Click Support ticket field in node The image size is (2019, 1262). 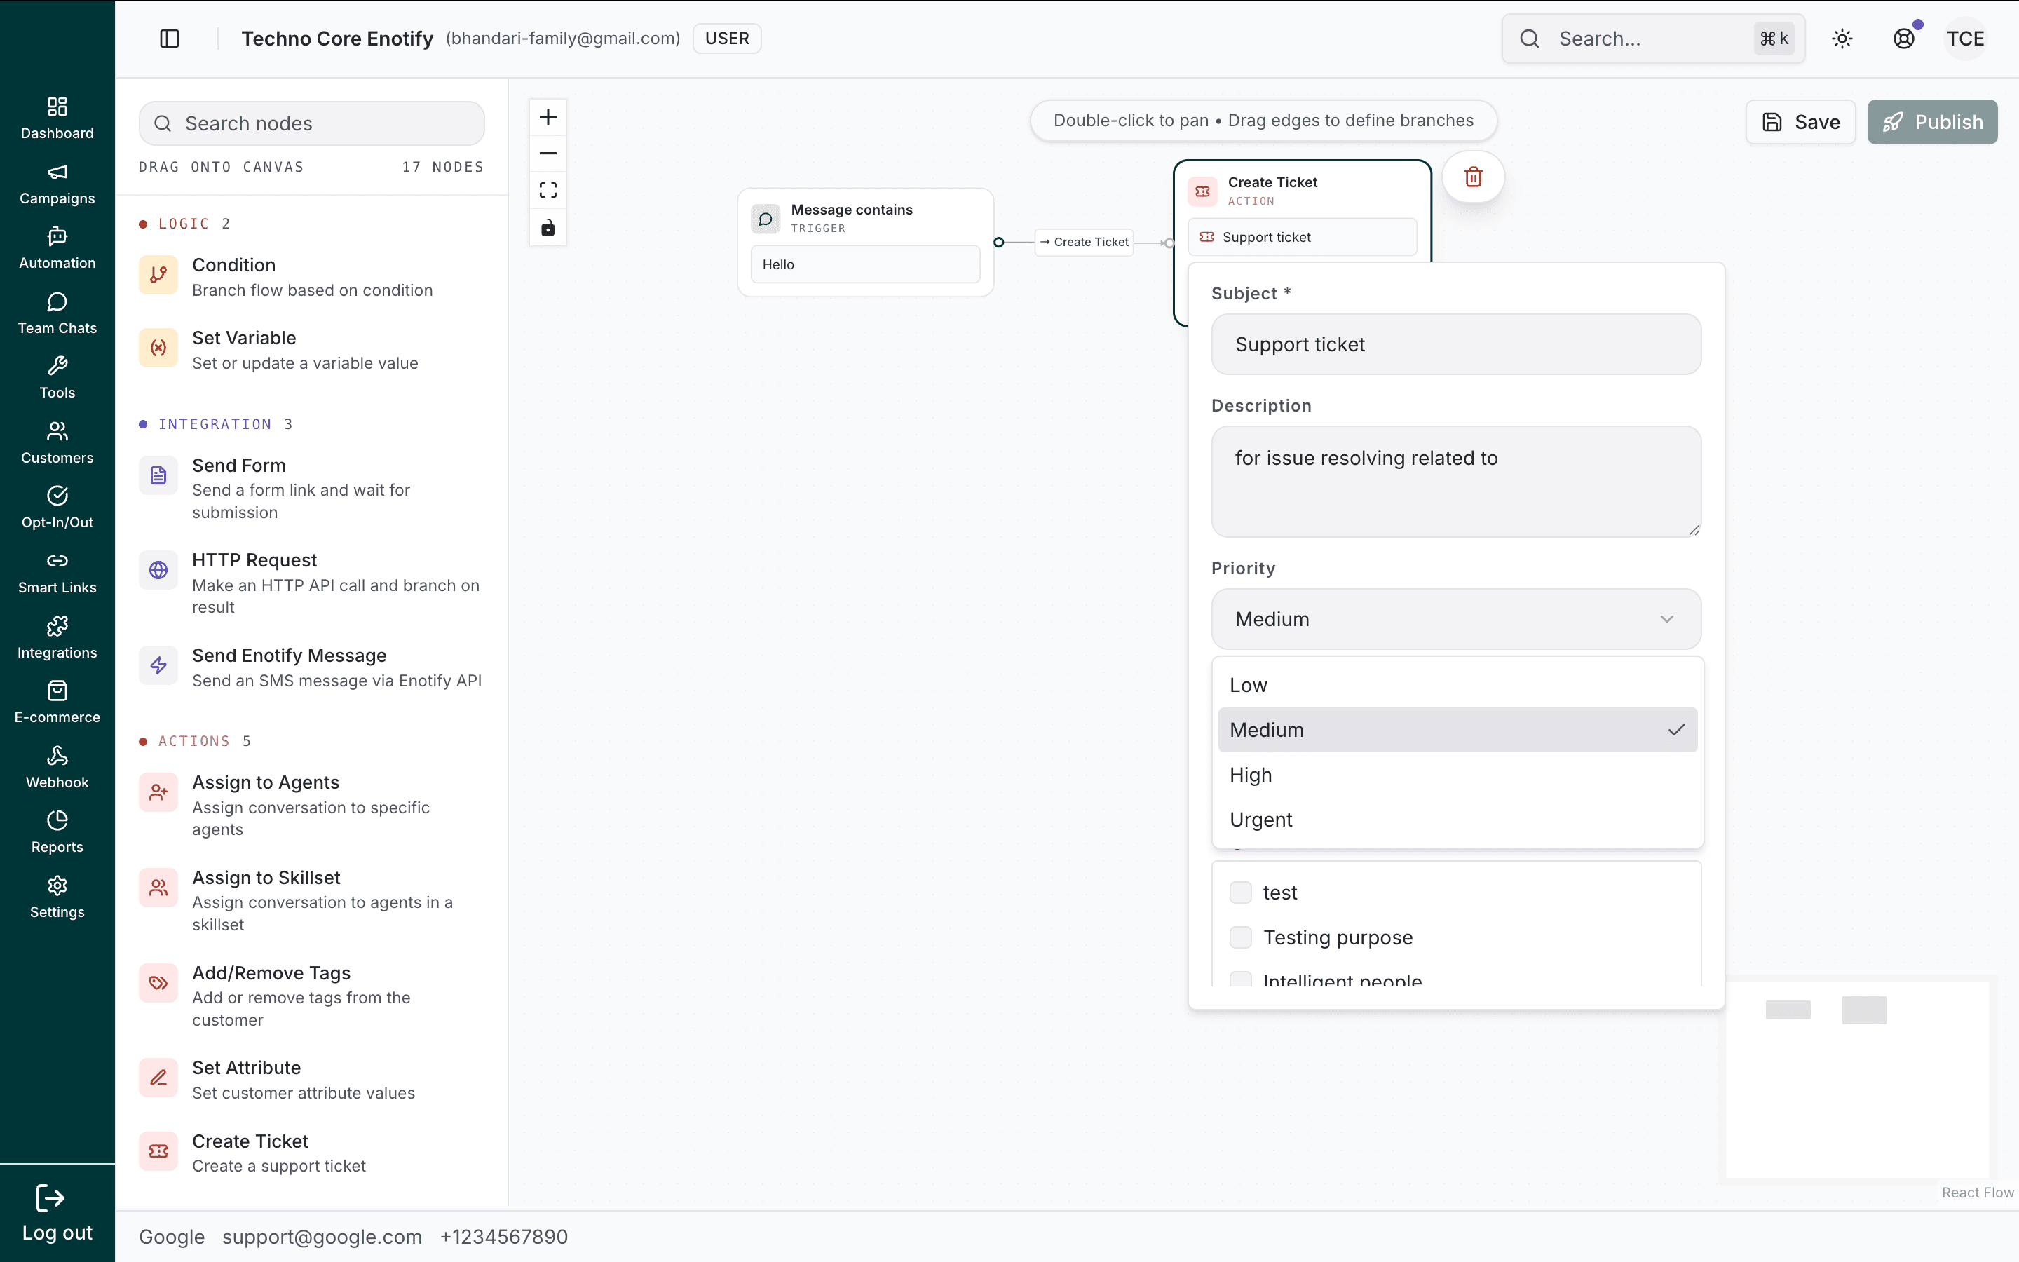coord(1302,237)
